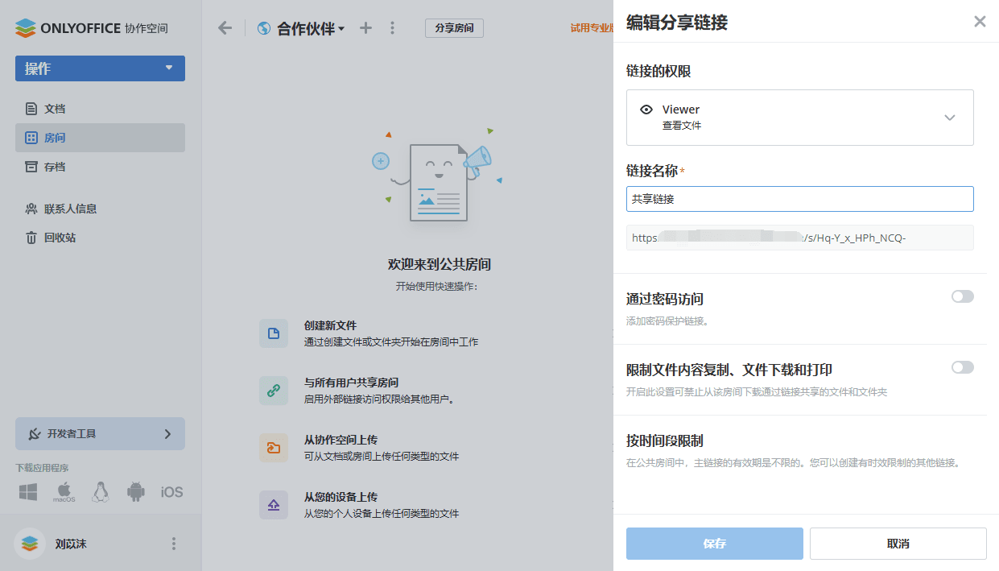
Task: Click the 与所有用户共享房间 link icon
Action: [x=274, y=391]
